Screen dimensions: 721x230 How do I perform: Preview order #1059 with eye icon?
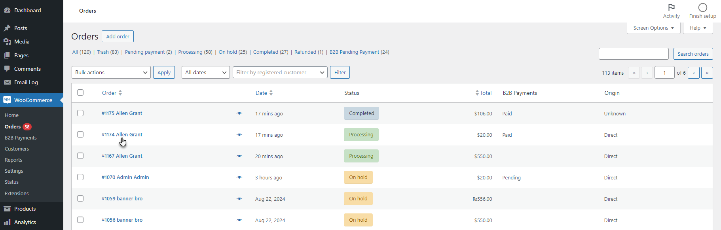click(239, 199)
